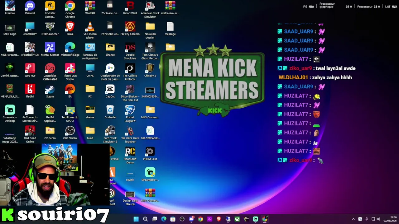The width and height of the screenshot is (399, 224).
Task: Select Tom Clancy's Ghost Recon icon
Action: coord(150,51)
